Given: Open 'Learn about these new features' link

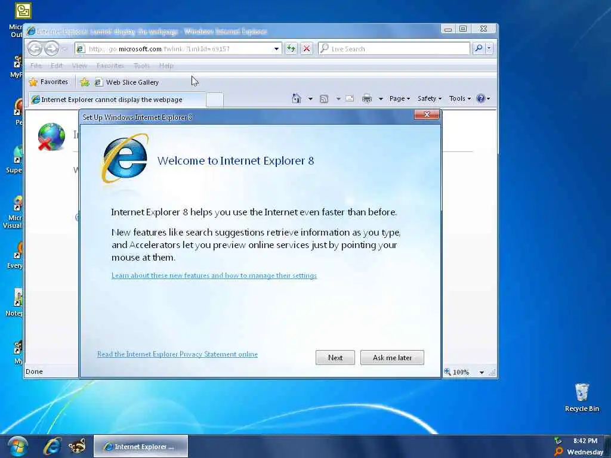Looking at the screenshot, I should (214, 276).
